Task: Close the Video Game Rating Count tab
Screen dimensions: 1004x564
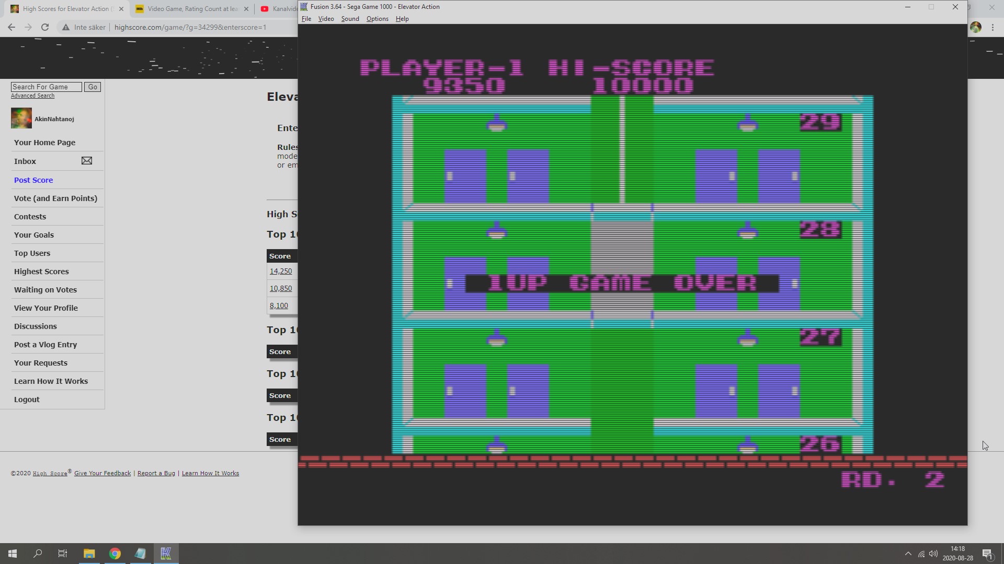Action: [x=246, y=9]
